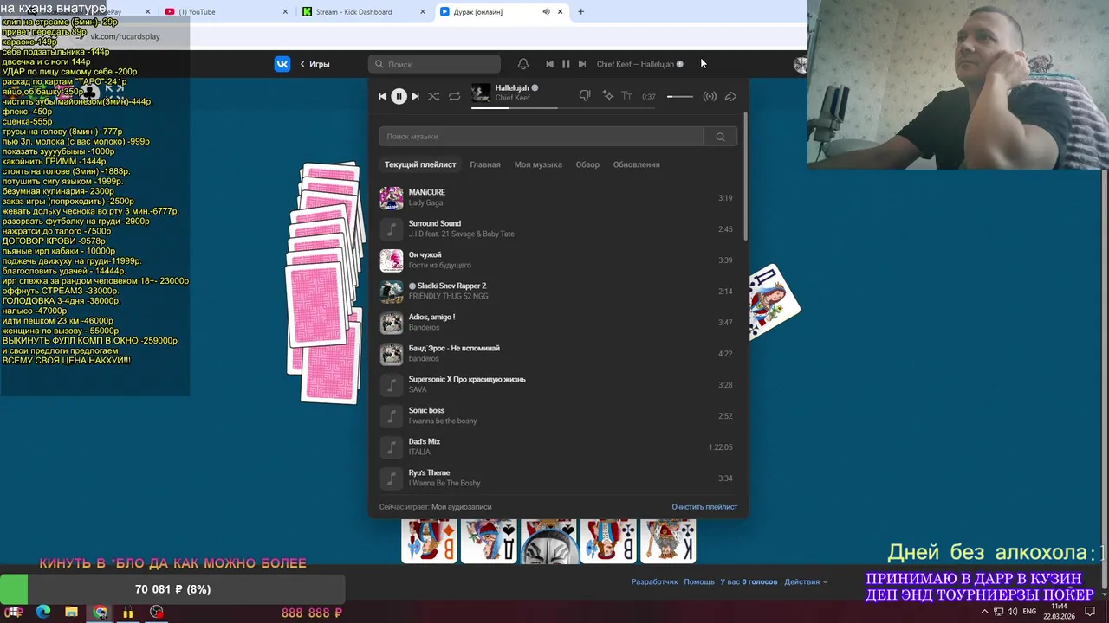Viewport: 1109px width, 623px height.
Task: Click the Поиск музыки field
Action: pyautogui.click(x=542, y=136)
